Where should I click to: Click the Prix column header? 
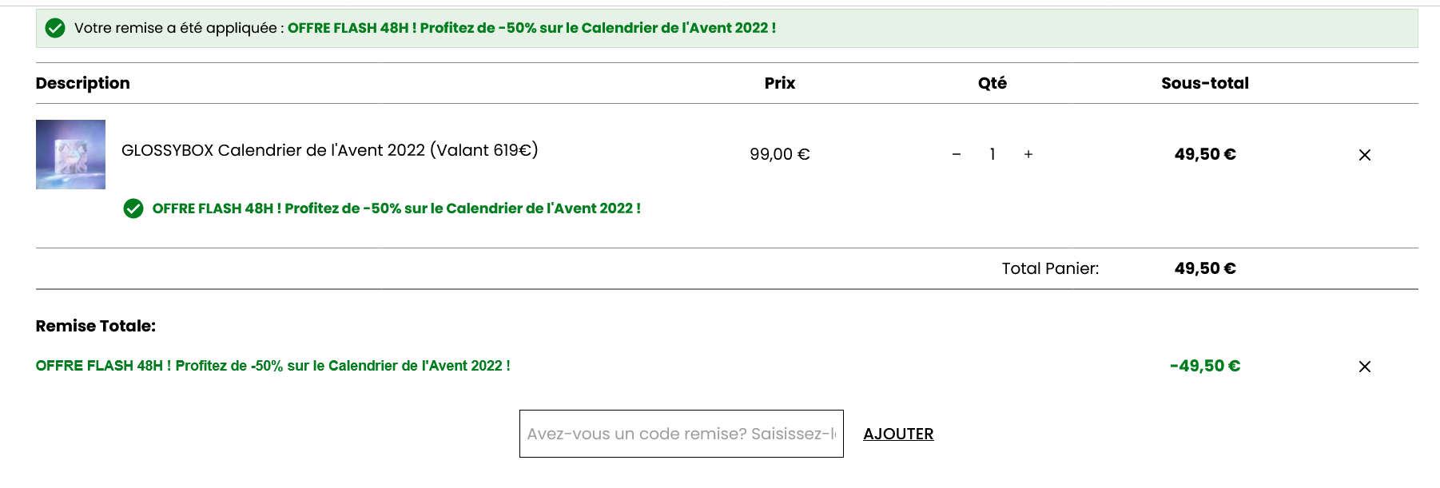pyautogui.click(x=779, y=83)
